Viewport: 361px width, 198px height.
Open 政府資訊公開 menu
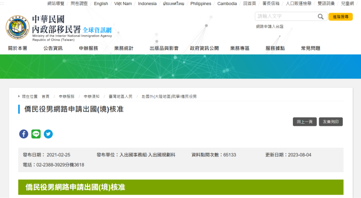point(204,48)
